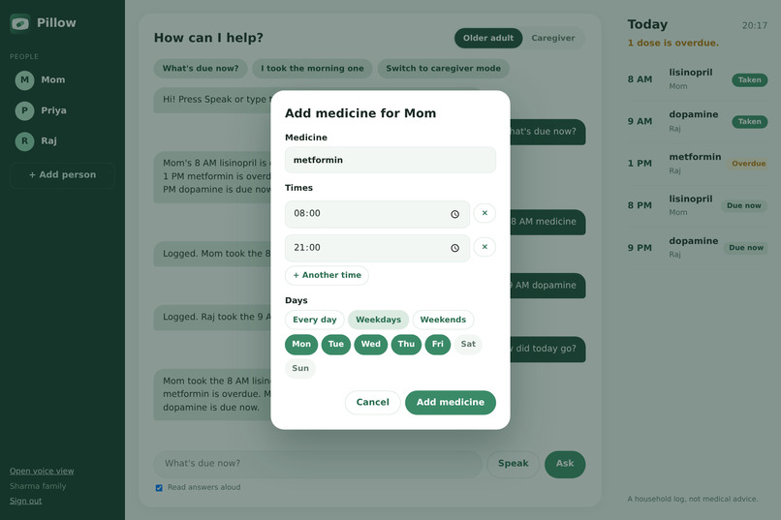This screenshot has width=781, height=520.
Task: Click the Sharma family label
Action: [38, 486]
